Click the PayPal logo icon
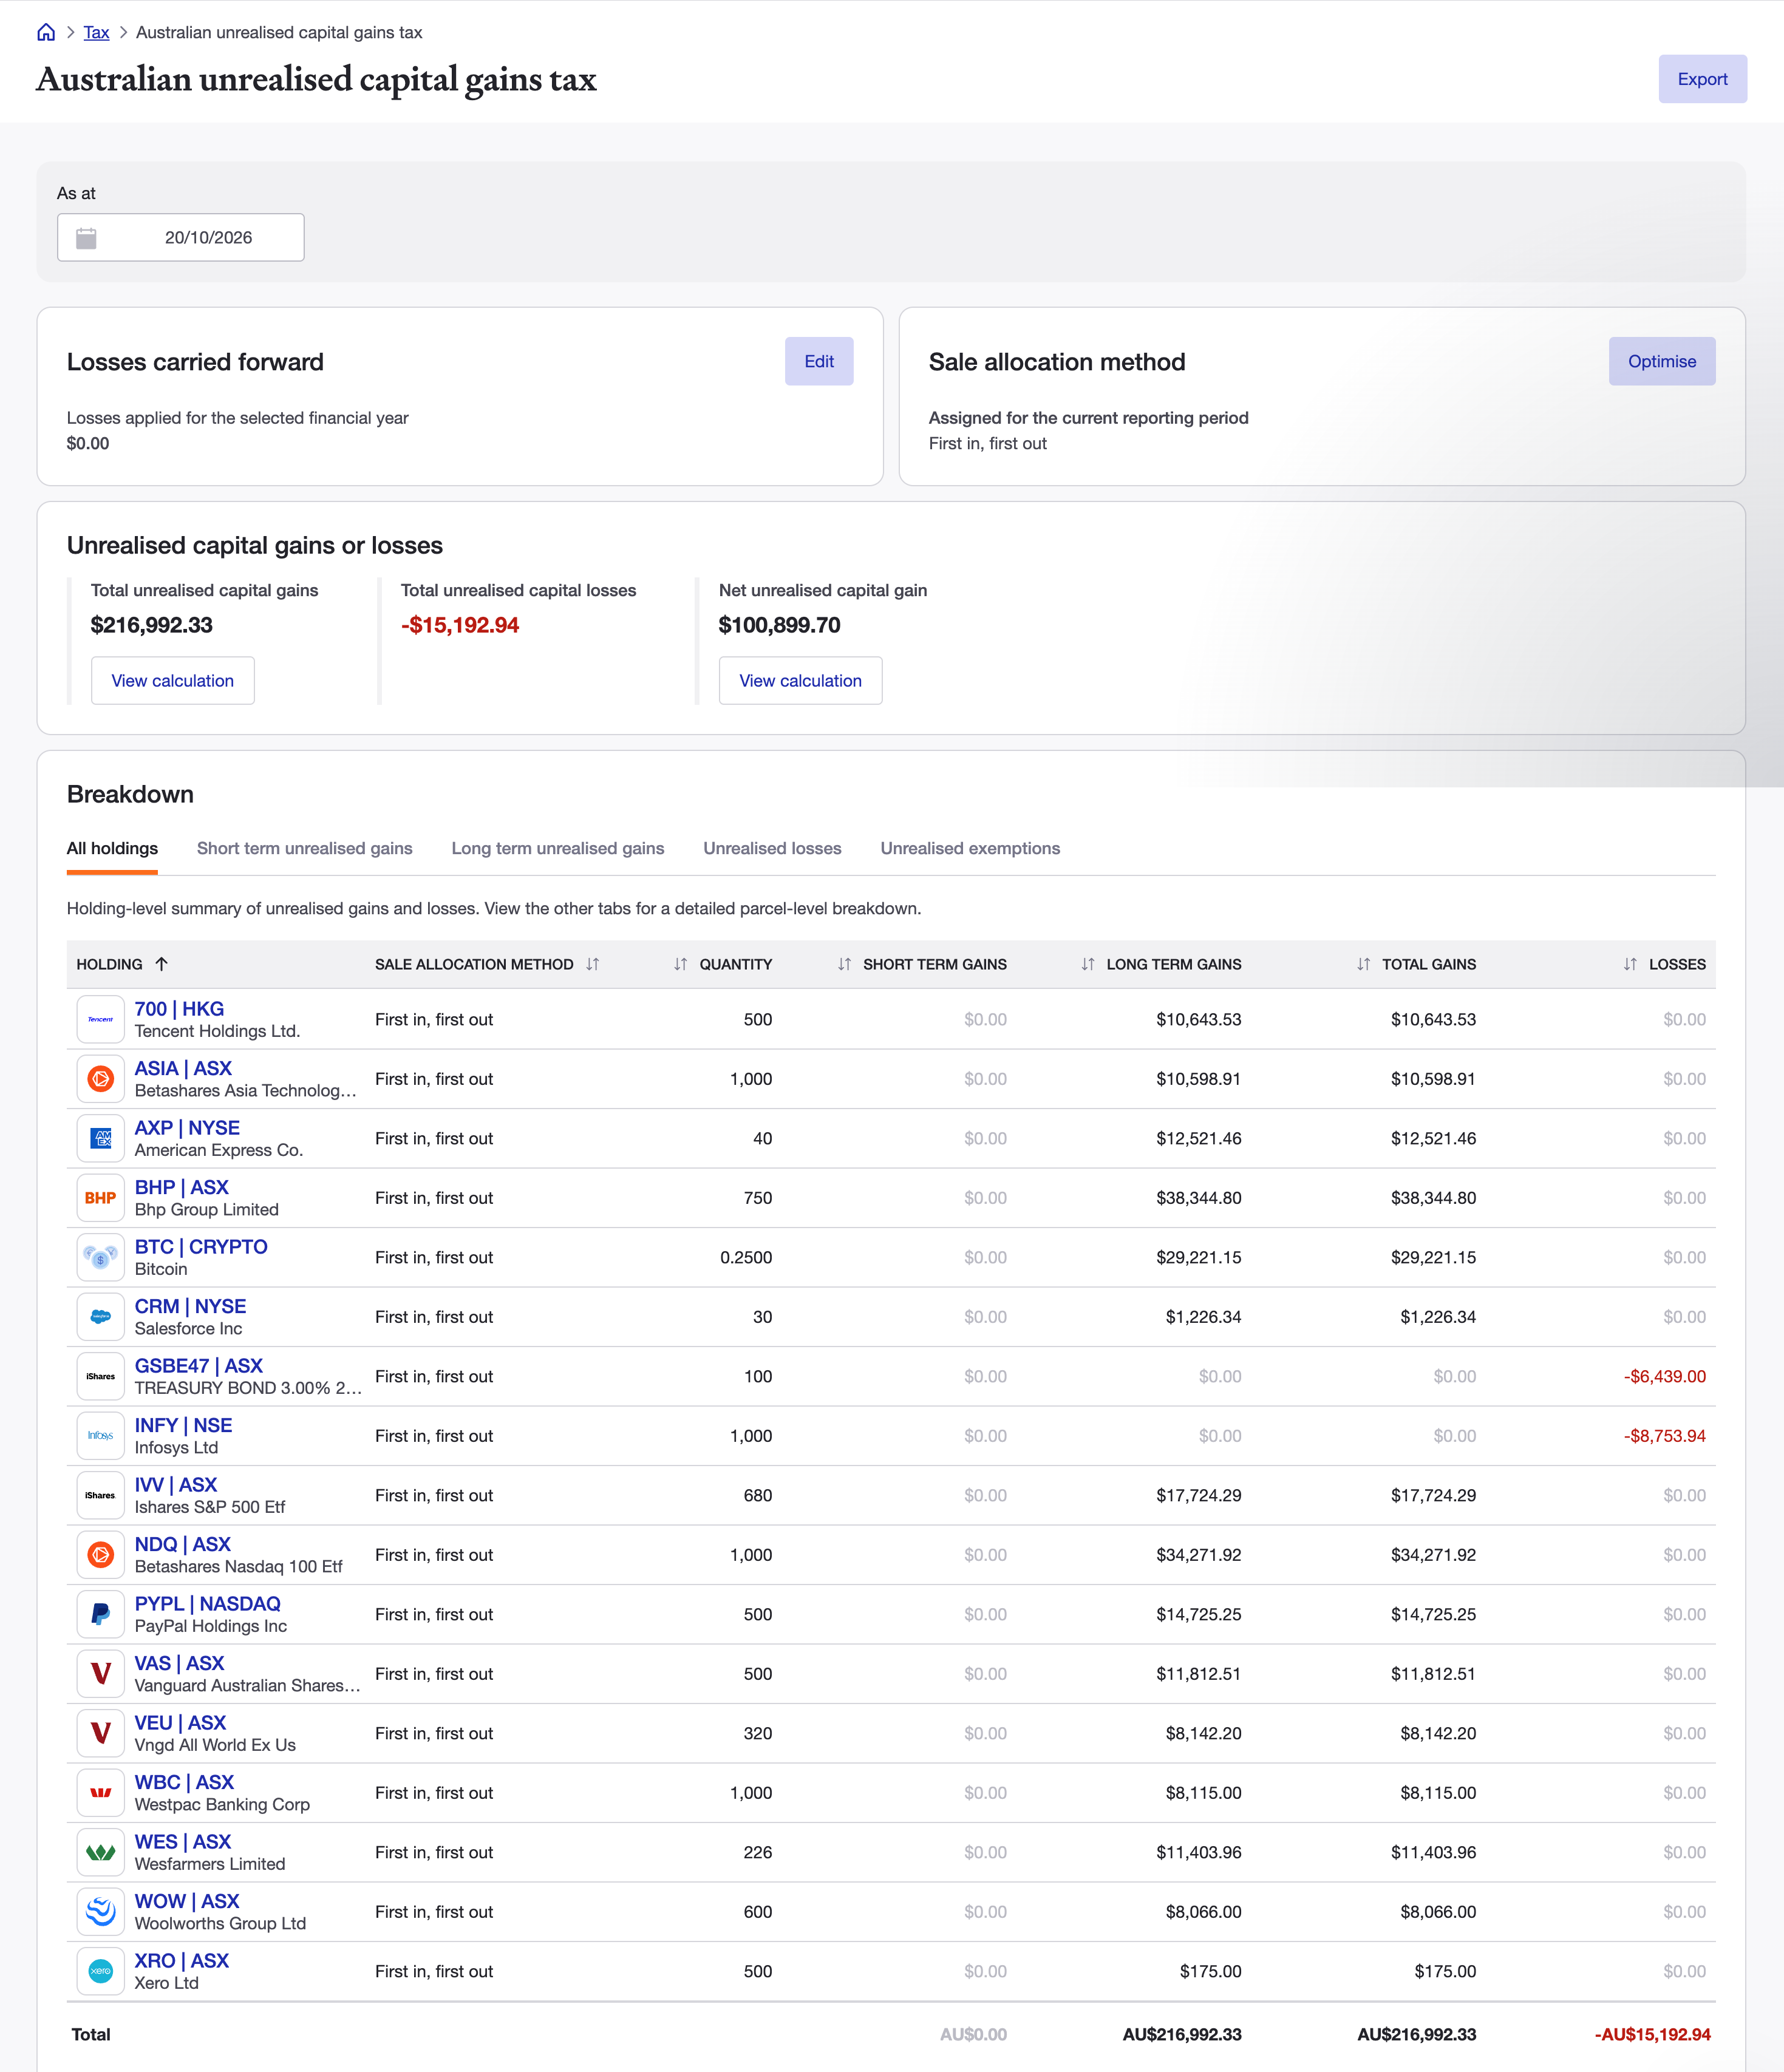This screenshot has height=2072, width=1784. pos(101,1614)
